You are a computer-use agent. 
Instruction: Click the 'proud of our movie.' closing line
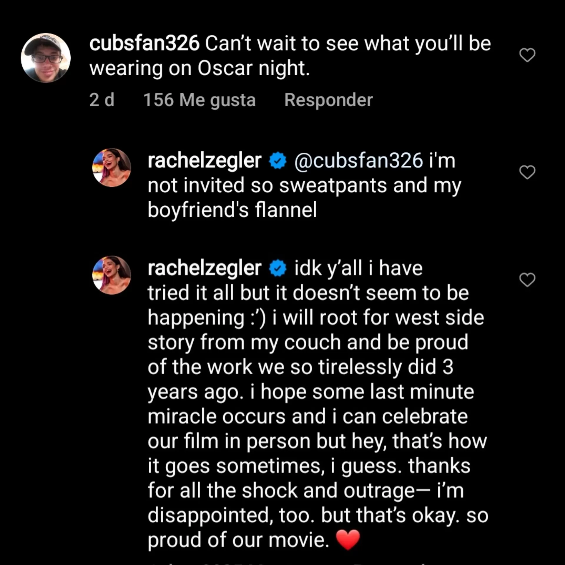[x=238, y=540]
